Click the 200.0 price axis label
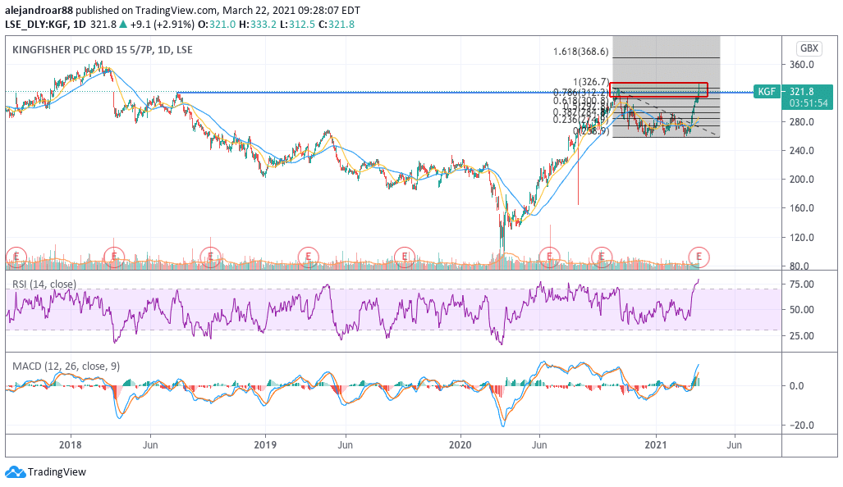Image resolution: width=843 pixels, height=487 pixels. 800,180
